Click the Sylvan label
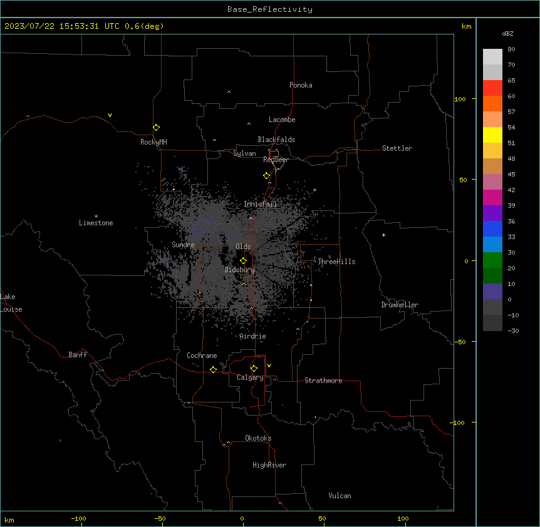 (244, 153)
